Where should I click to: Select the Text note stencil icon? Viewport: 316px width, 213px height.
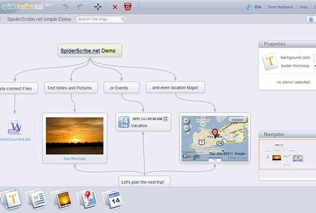(11, 199)
